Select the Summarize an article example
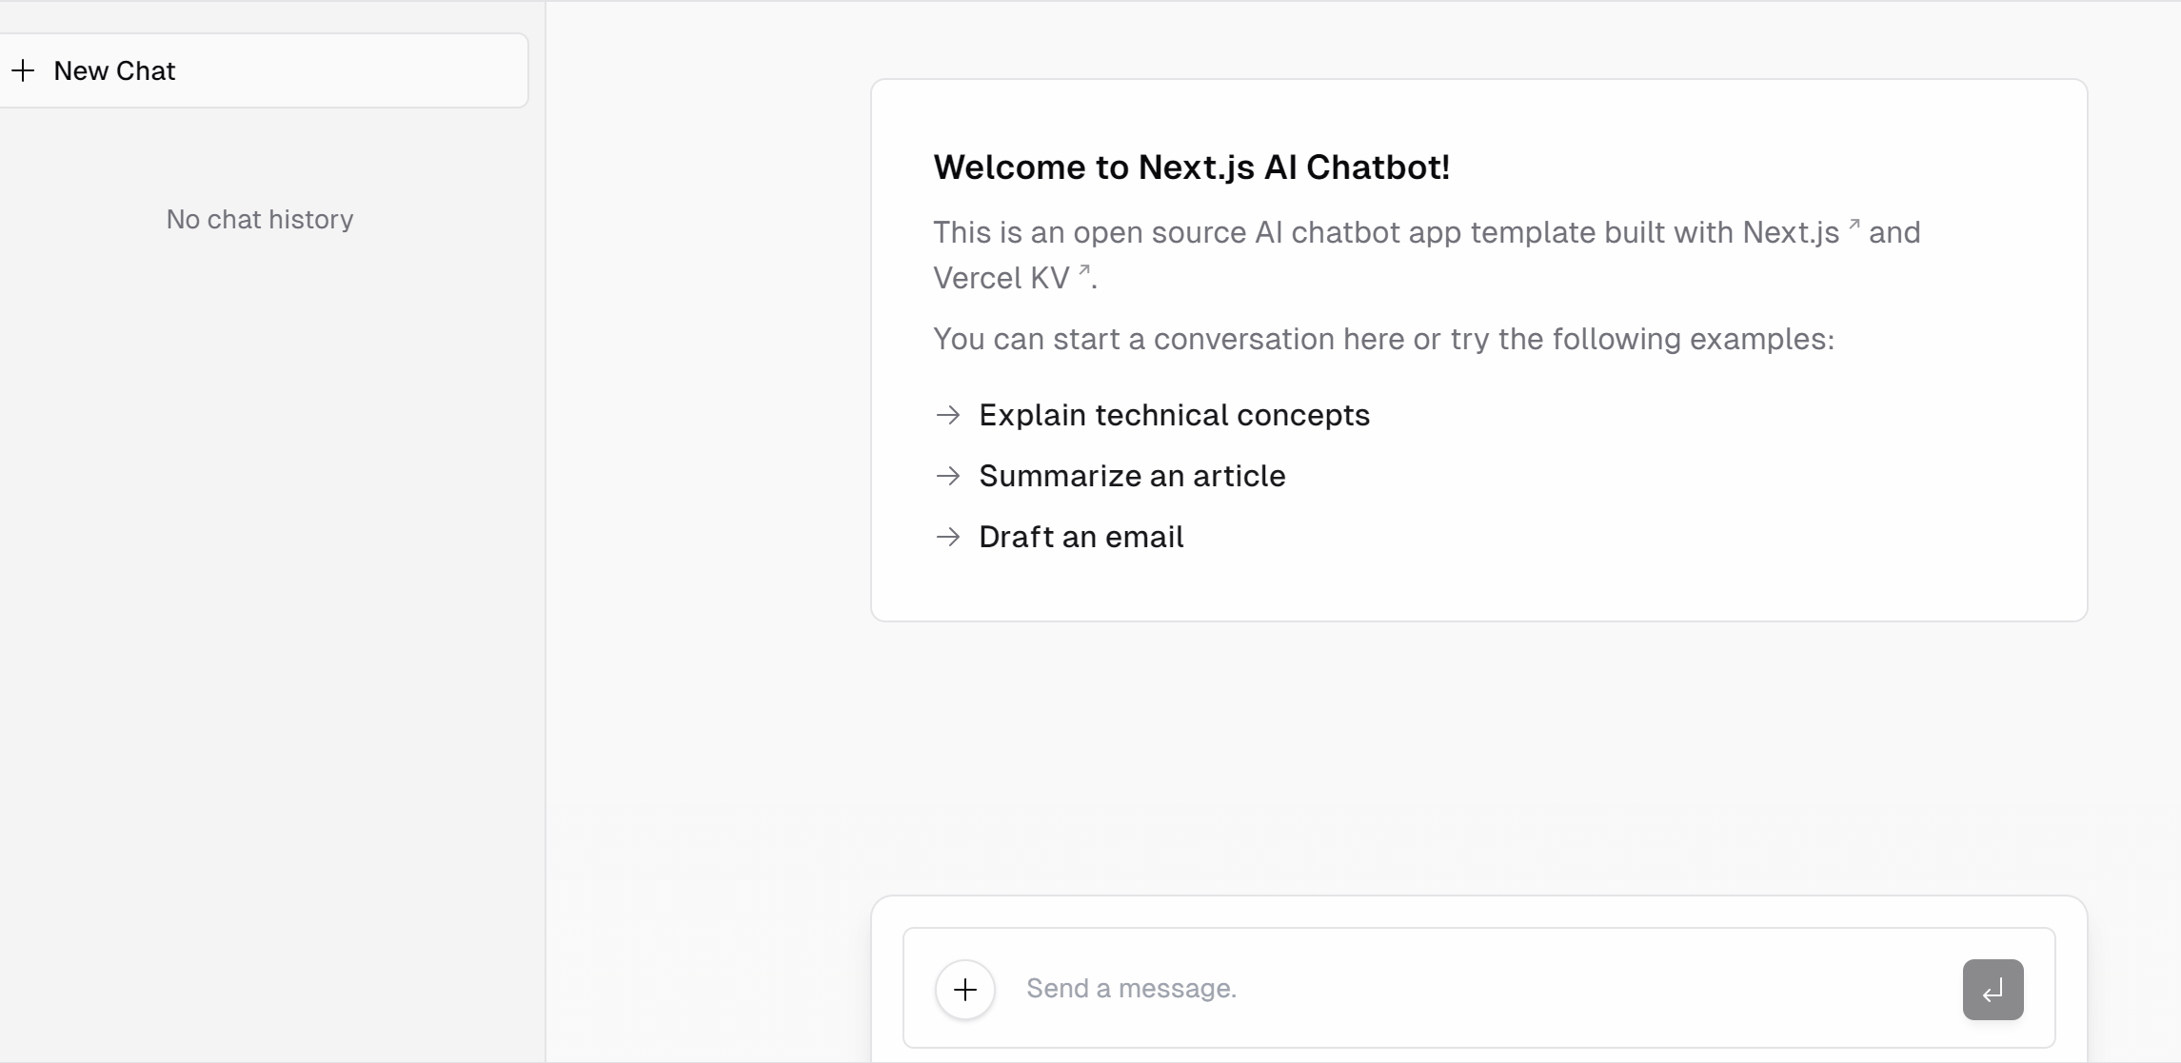The width and height of the screenshot is (2181, 1063). click(1110, 476)
